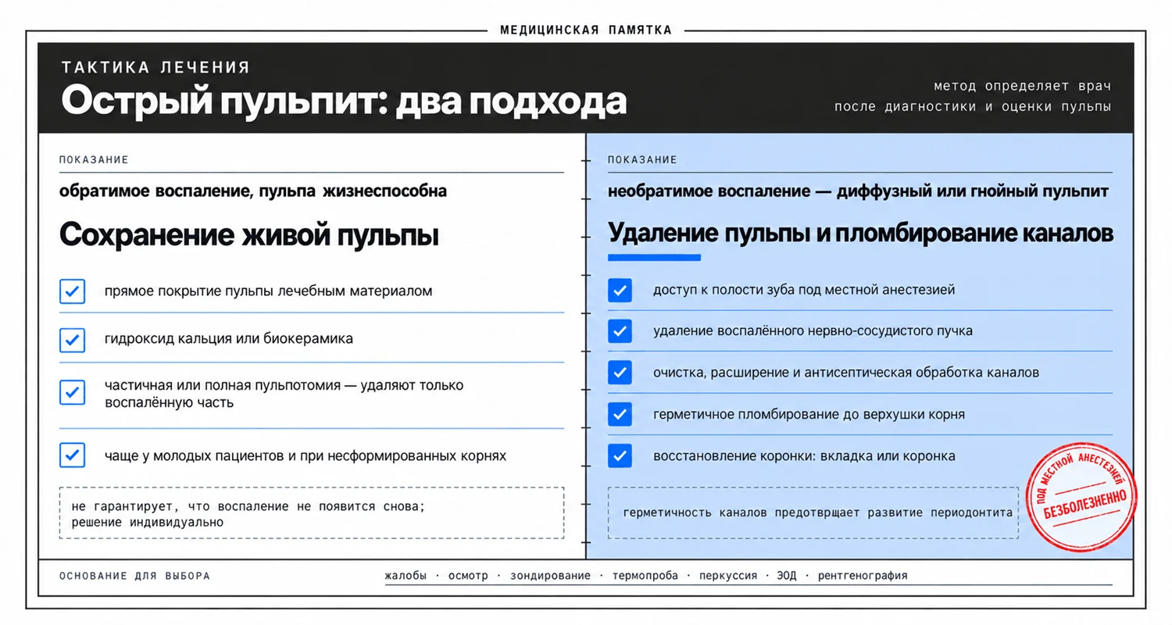Select 'рентгенография' in the footer list

pyautogui.click(x=863, y=576)
